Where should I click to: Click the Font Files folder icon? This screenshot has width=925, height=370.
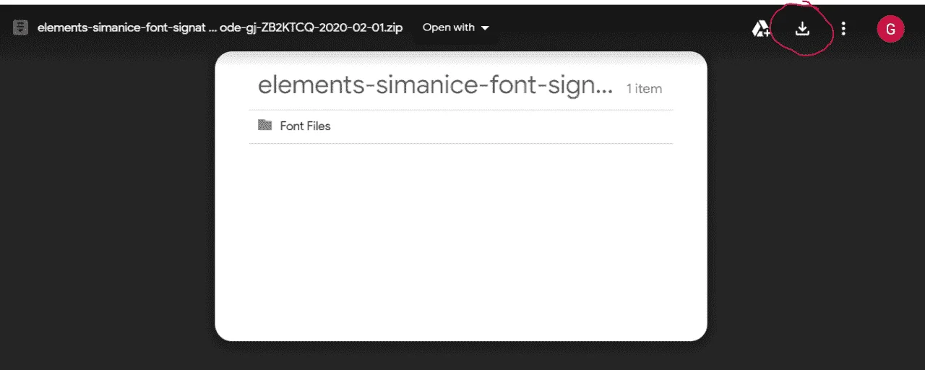[264, 125]
